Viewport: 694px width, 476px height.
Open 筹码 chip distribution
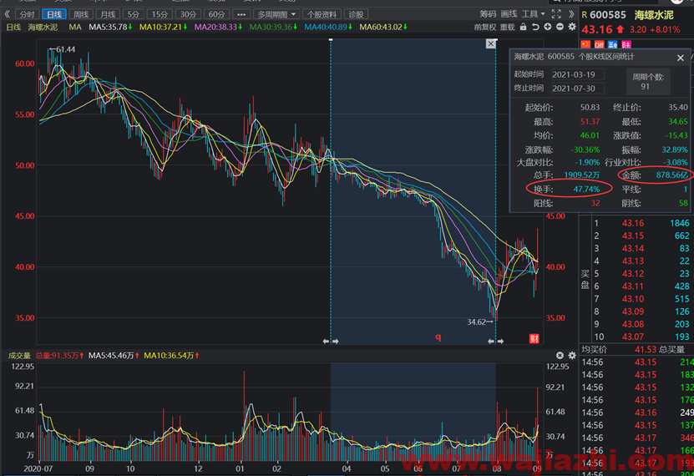[488, 14]
